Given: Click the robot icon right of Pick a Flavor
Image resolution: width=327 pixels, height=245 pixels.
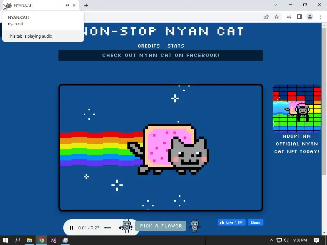Looking at the screenshot, I should click(195, 226).
